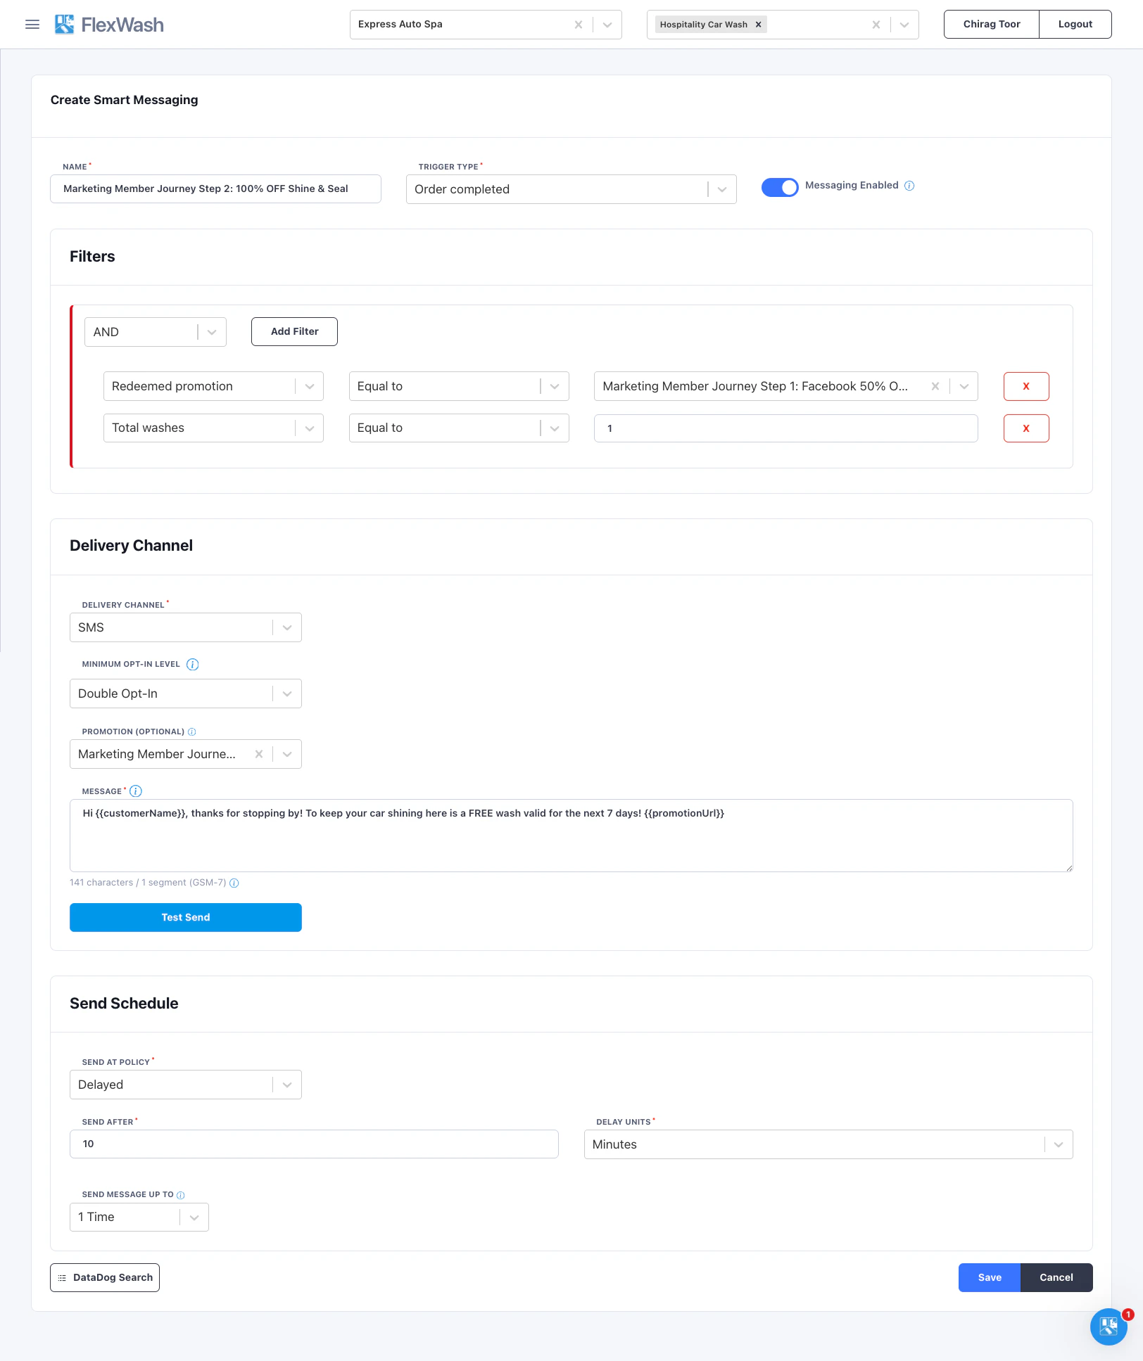Click the Test Send button
Image resolution: width=1143 pixels, height=1361 pixels.
click(185, 916)
